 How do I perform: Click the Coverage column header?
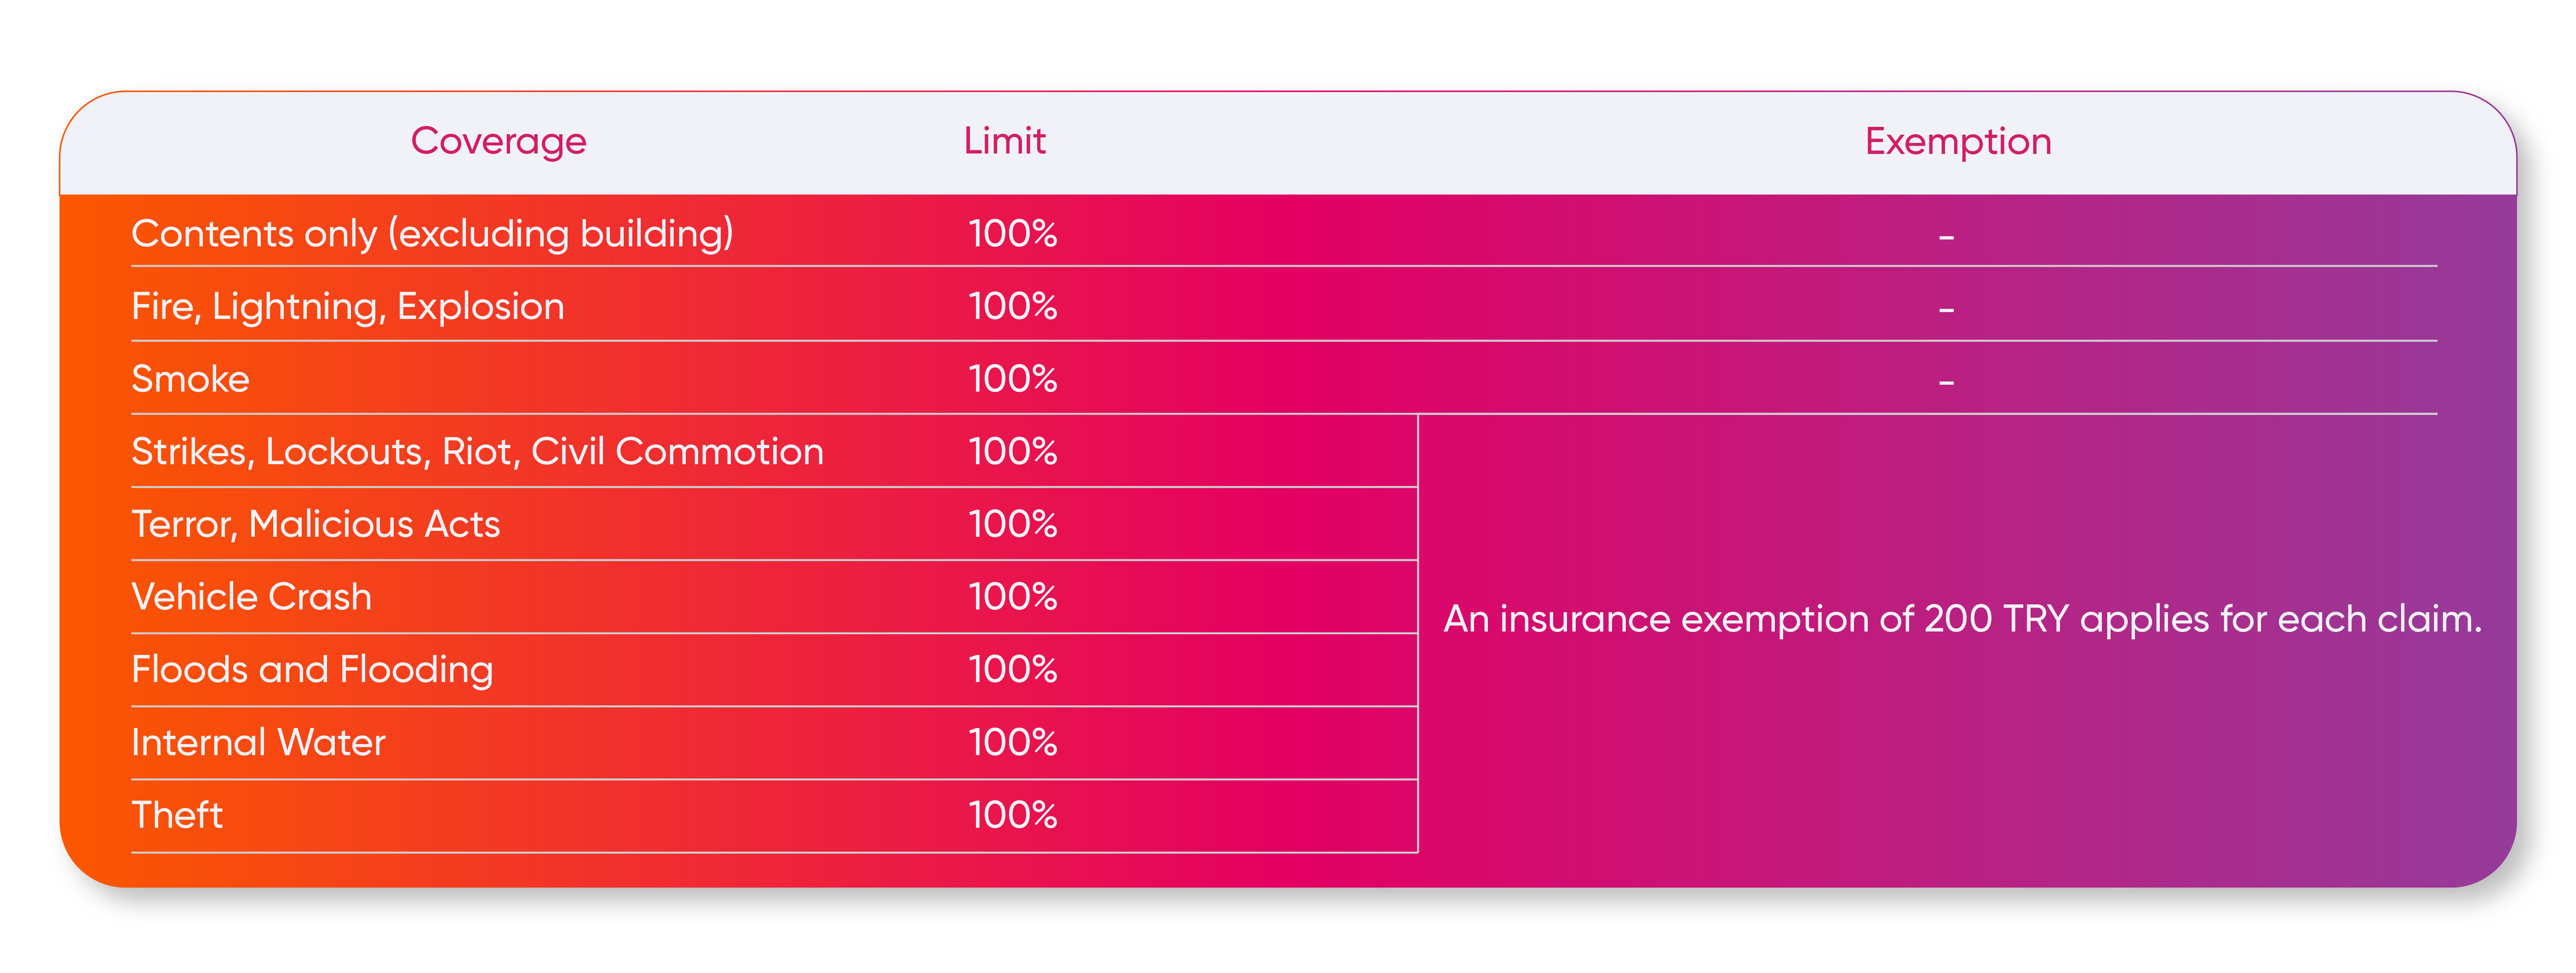click(x=498, y=141)
